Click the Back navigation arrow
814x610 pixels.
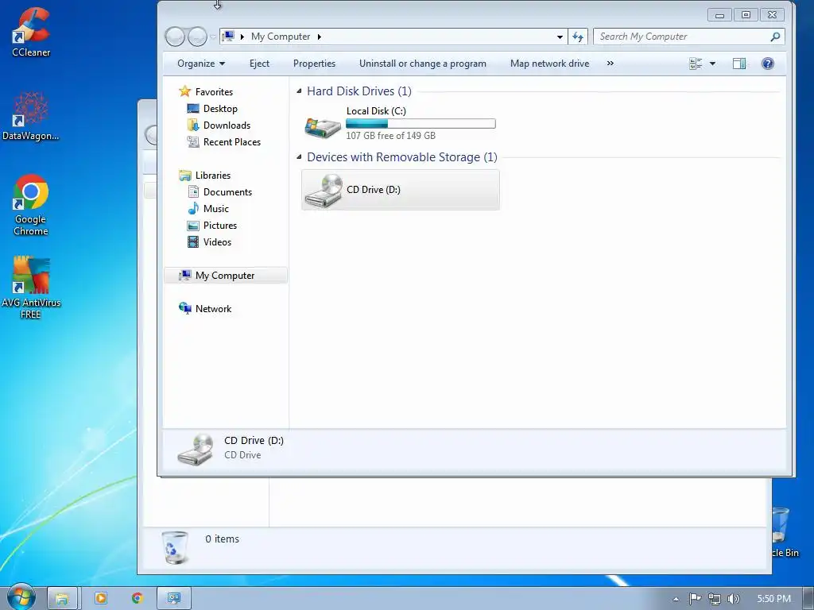175,37
